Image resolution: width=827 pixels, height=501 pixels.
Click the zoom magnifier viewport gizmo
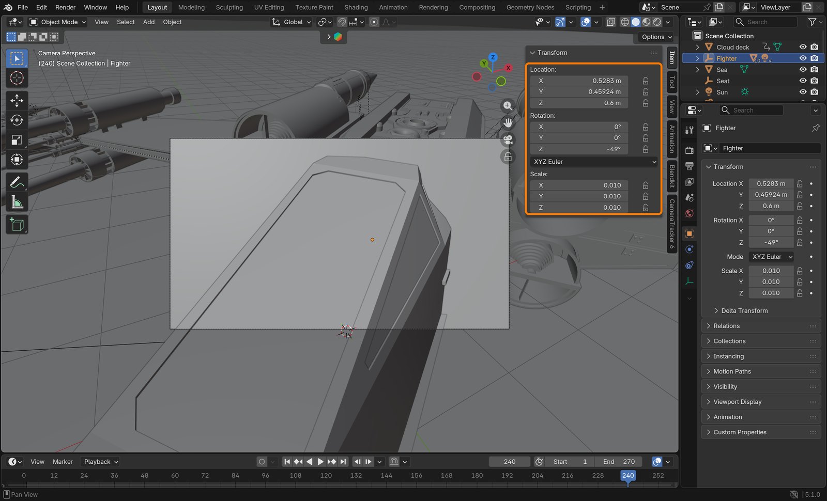coord(508,106)
